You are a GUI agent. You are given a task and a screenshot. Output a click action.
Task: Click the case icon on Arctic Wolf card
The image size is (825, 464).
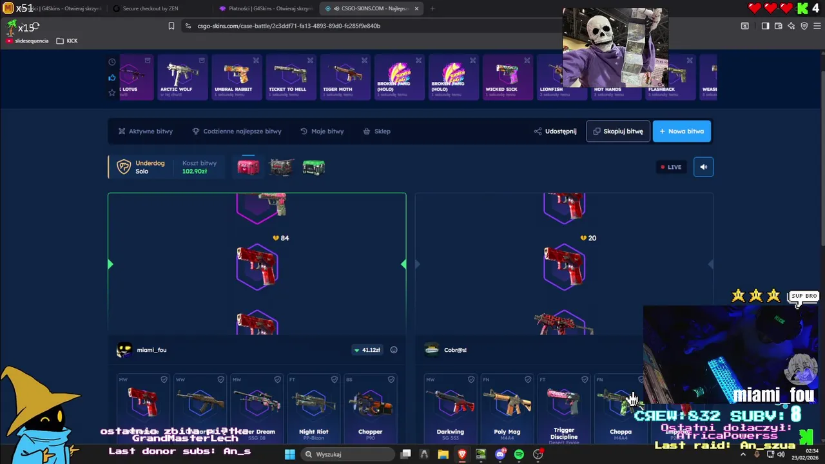click(202, 61)
